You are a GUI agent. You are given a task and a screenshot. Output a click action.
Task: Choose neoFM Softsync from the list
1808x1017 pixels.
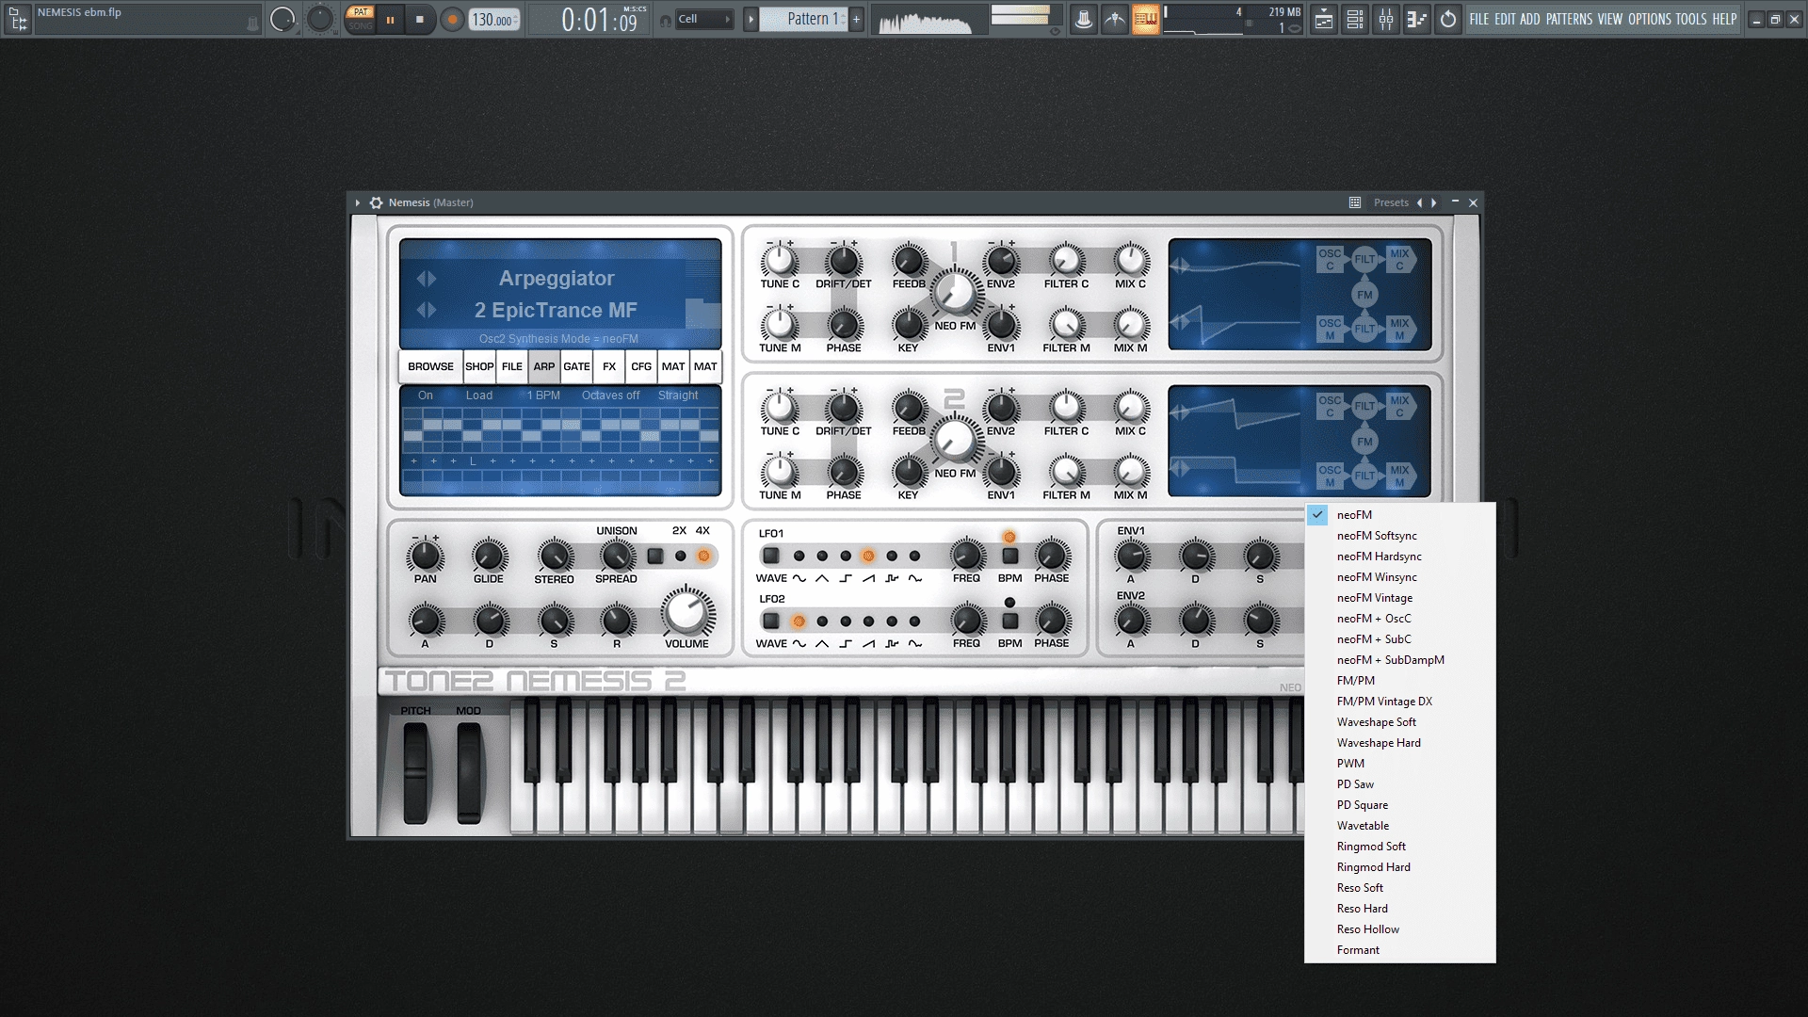click(x=1400, y=536)
